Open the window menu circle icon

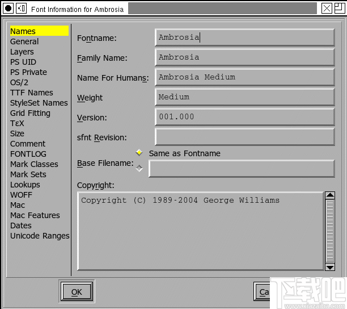(x=8, y=9)
